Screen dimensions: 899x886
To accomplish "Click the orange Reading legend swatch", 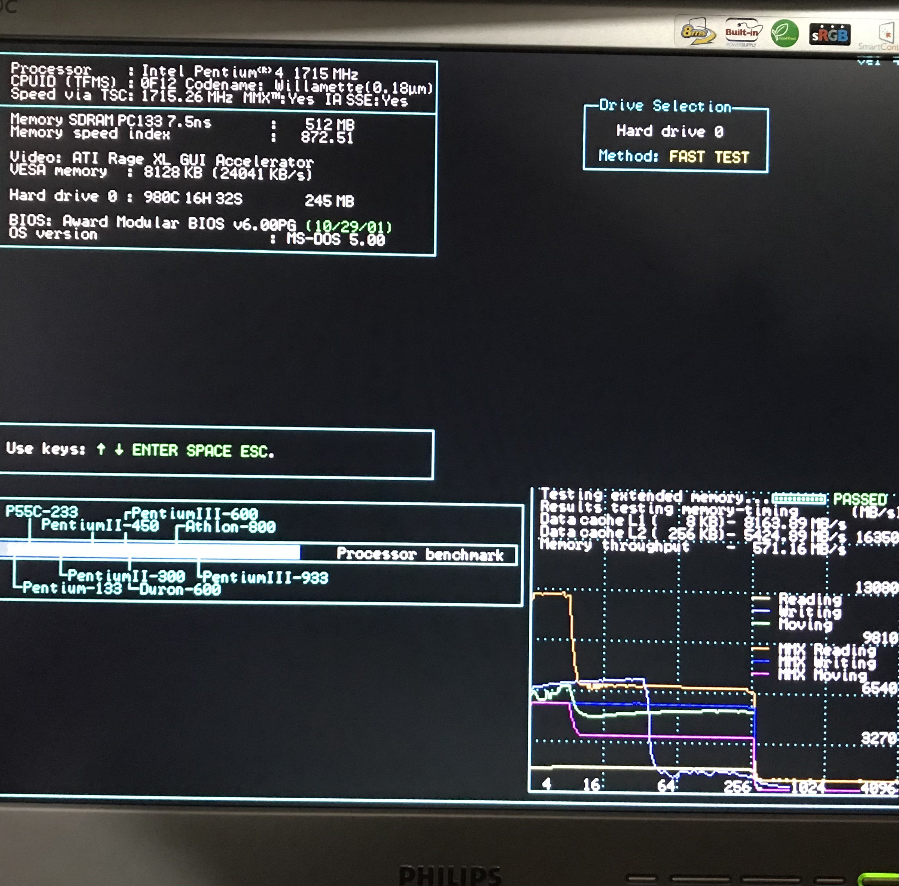I will [x=761, y=599].
